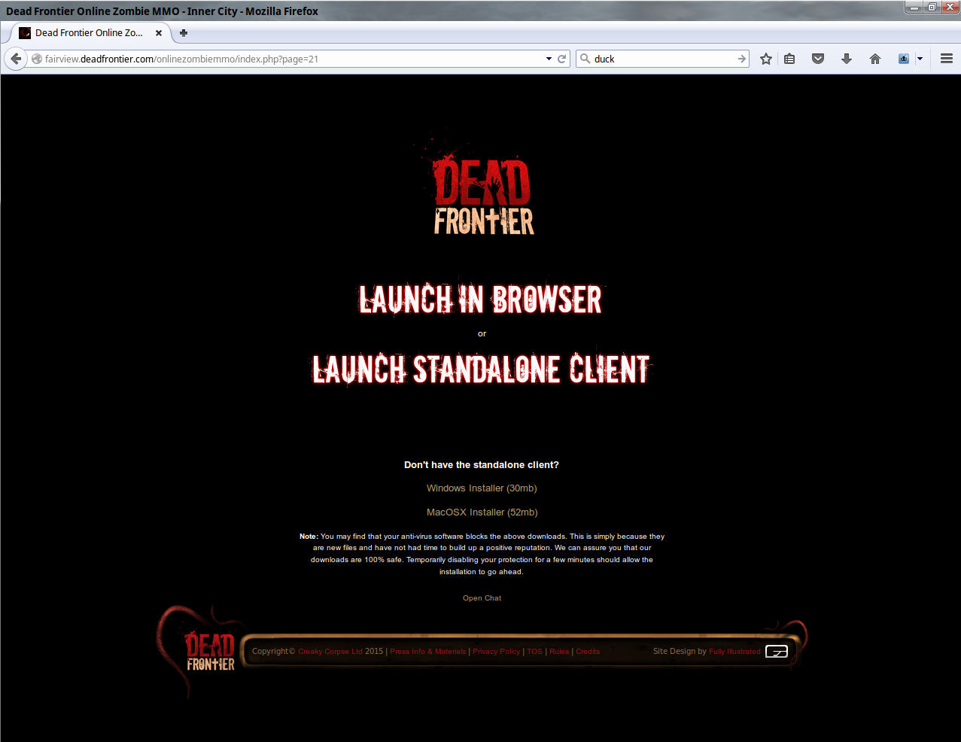Open the Privacy Policy link

coord(496,652)
